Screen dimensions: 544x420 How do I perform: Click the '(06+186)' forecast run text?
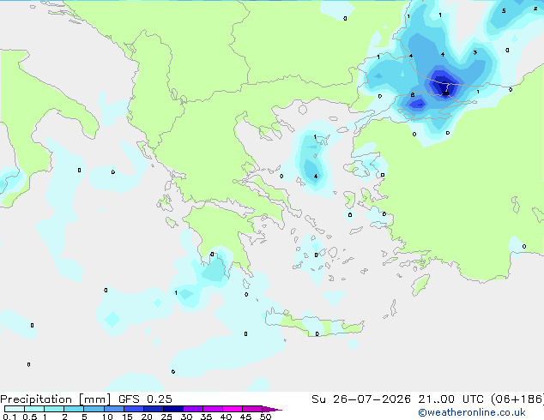coord(517,399)
